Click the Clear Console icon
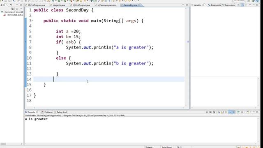The image size is (263, 148). (219, 112)
